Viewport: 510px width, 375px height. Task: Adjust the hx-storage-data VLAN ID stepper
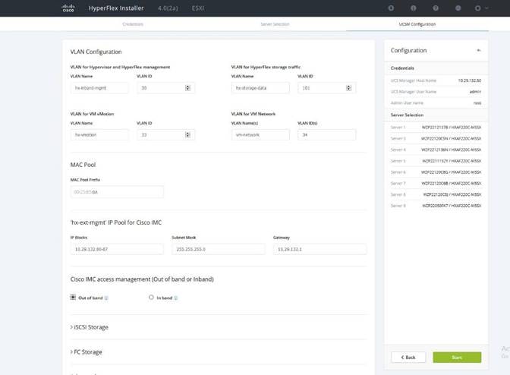pyautogui.click(x=348, y=88)
